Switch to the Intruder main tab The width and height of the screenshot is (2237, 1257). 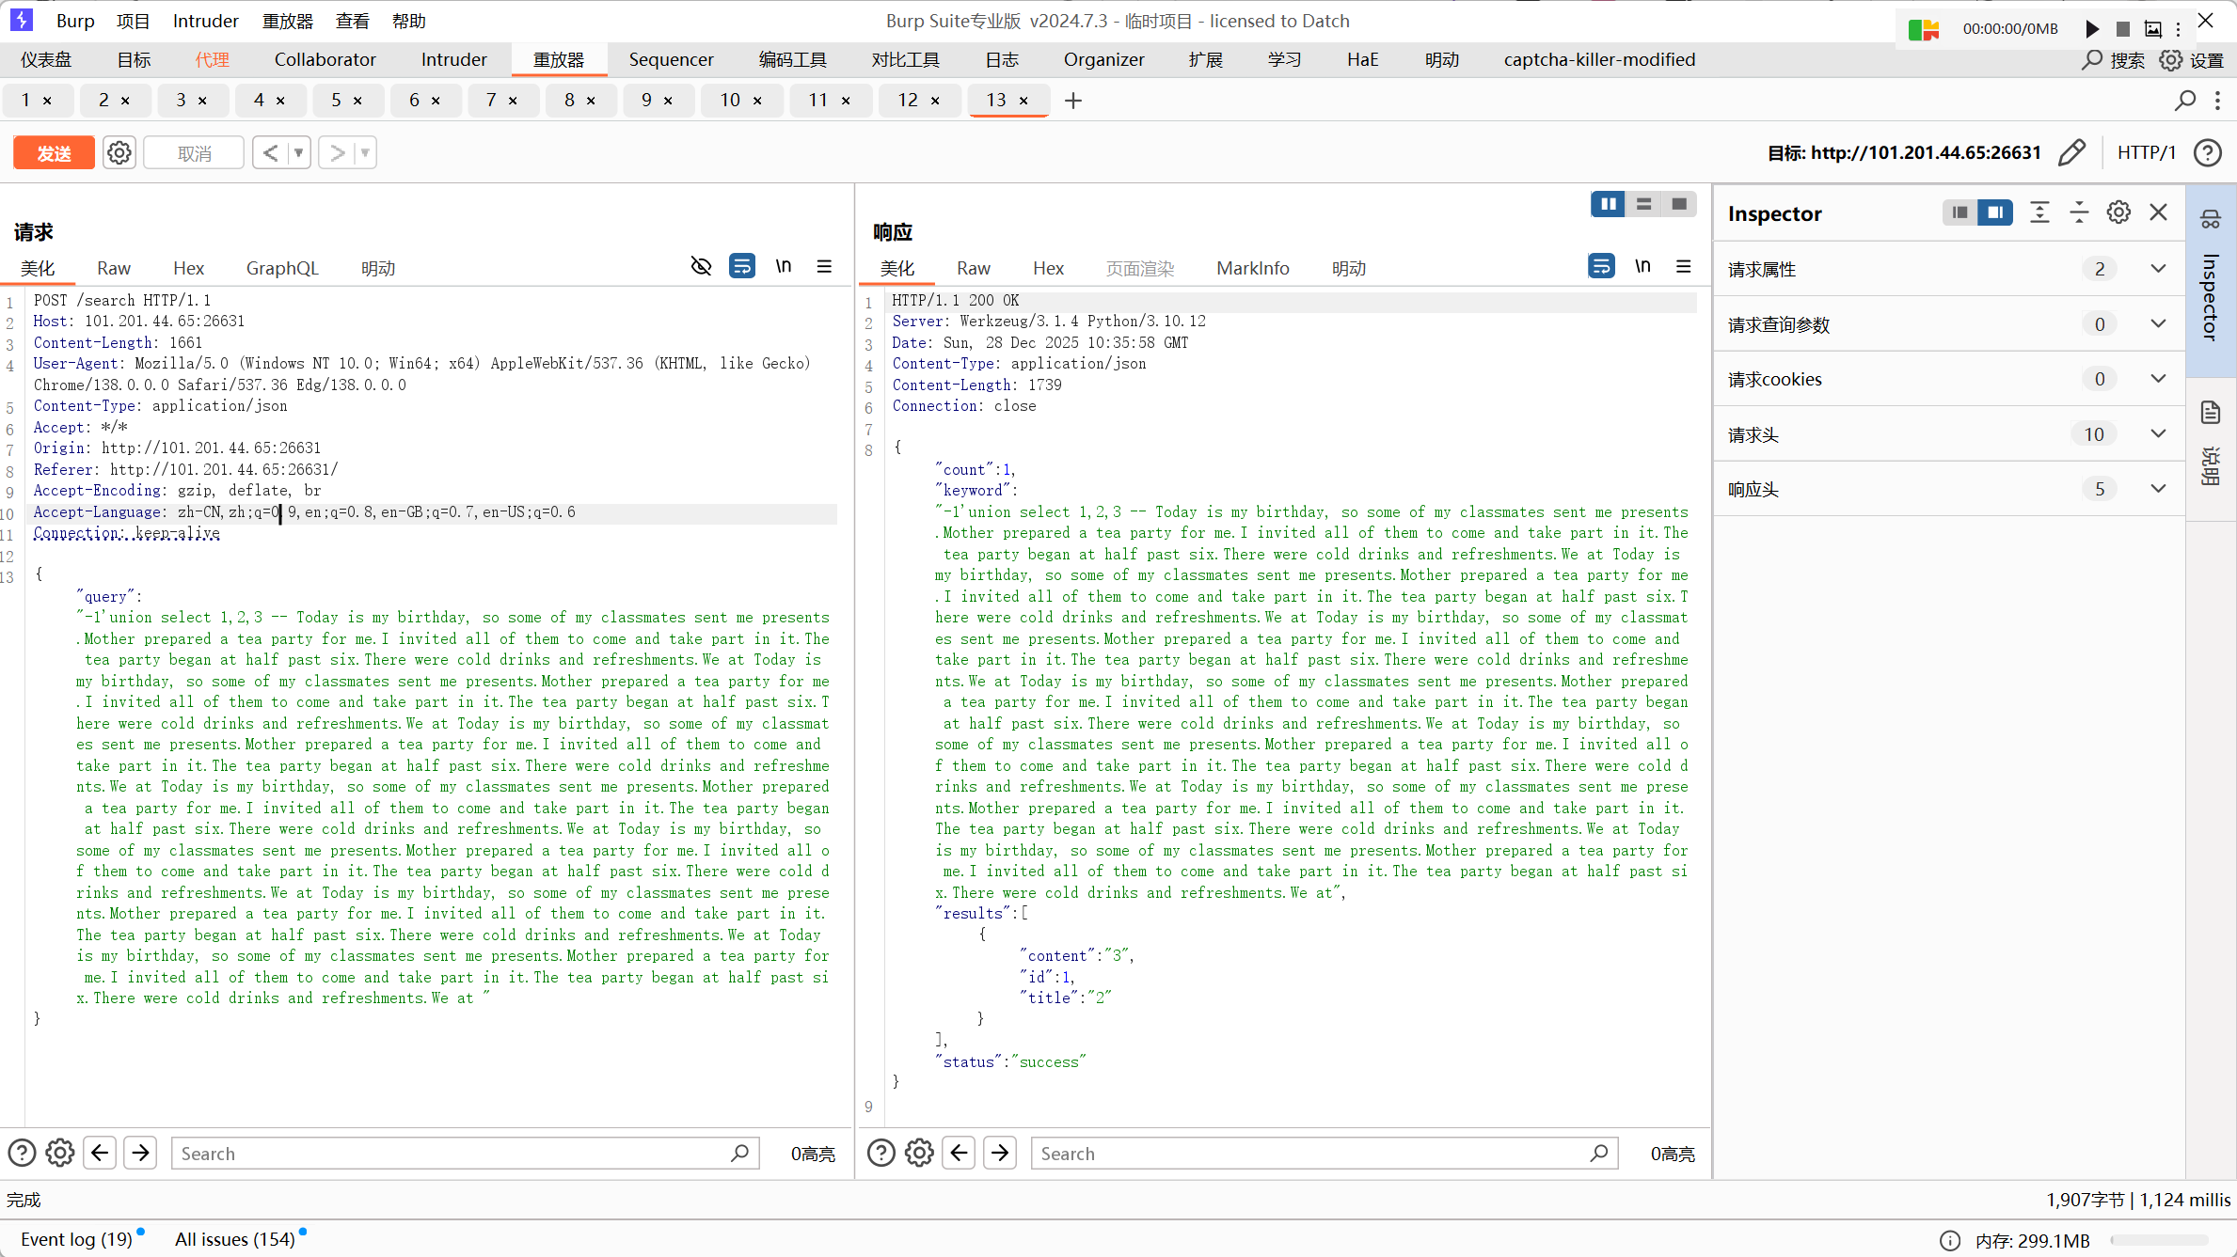[453, 59]
